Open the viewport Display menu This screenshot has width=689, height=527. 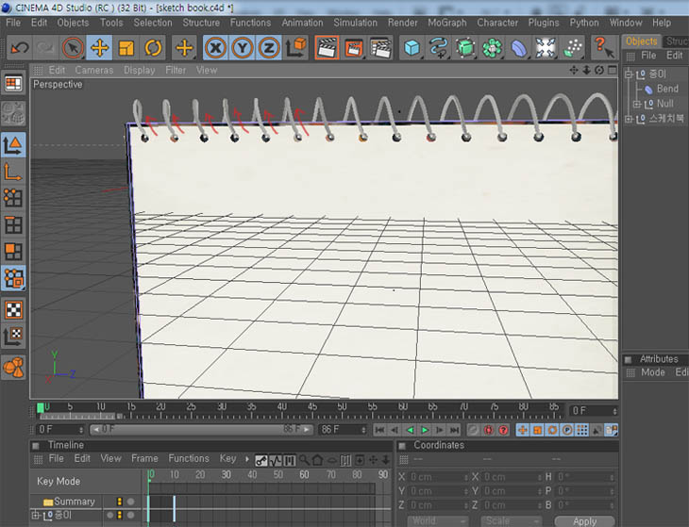pyautogui.click(x=140, y=70)
